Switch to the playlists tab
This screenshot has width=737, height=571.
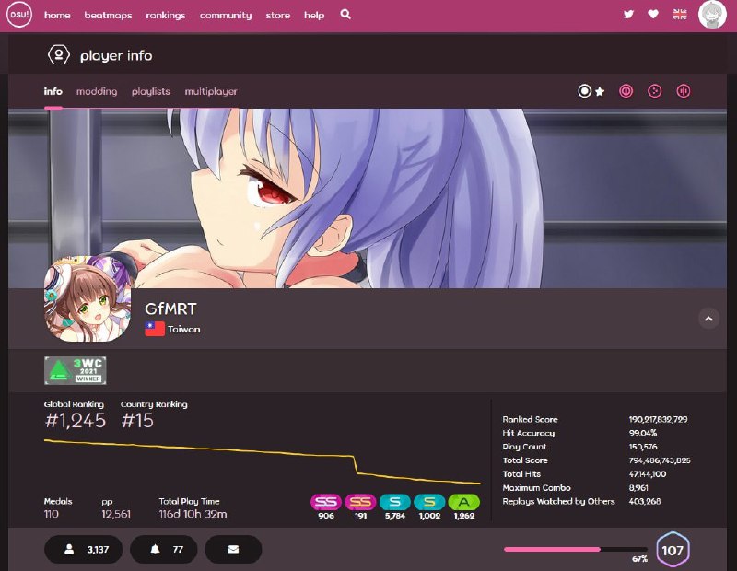coord(151,91)
